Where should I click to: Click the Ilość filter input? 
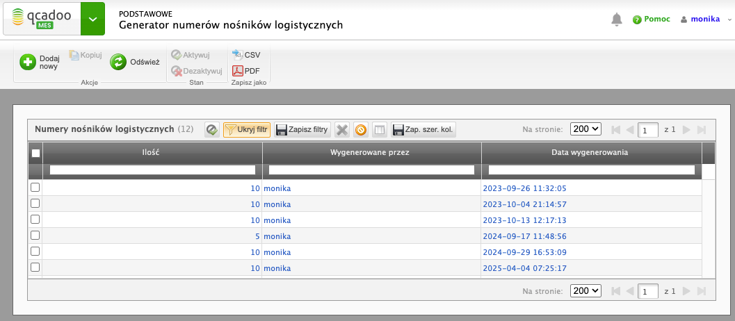(x=152, y=170)
